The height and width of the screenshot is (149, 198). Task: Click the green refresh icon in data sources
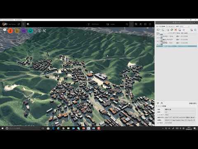(172, 30)
